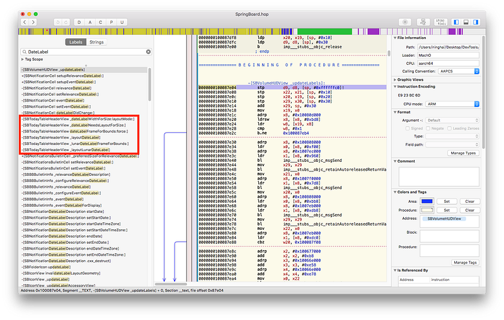Select -[SBFolderIcon updateLabel] label

45,267
